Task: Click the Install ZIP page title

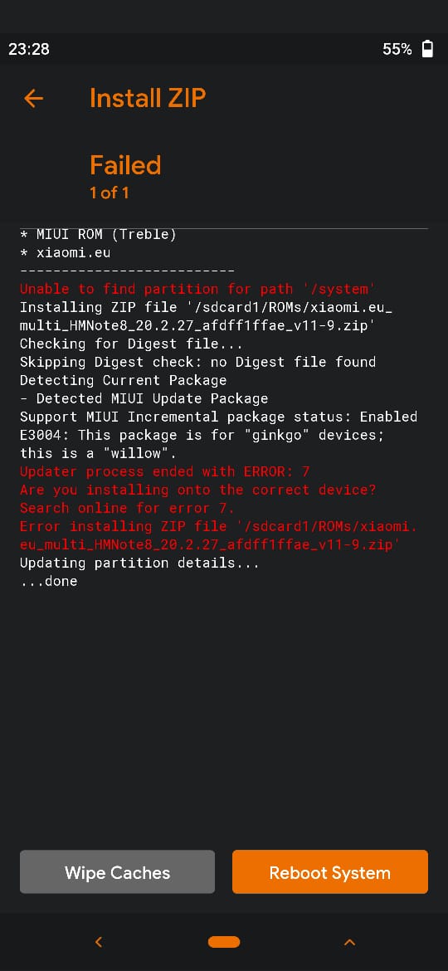Action: tap(148, 98)
